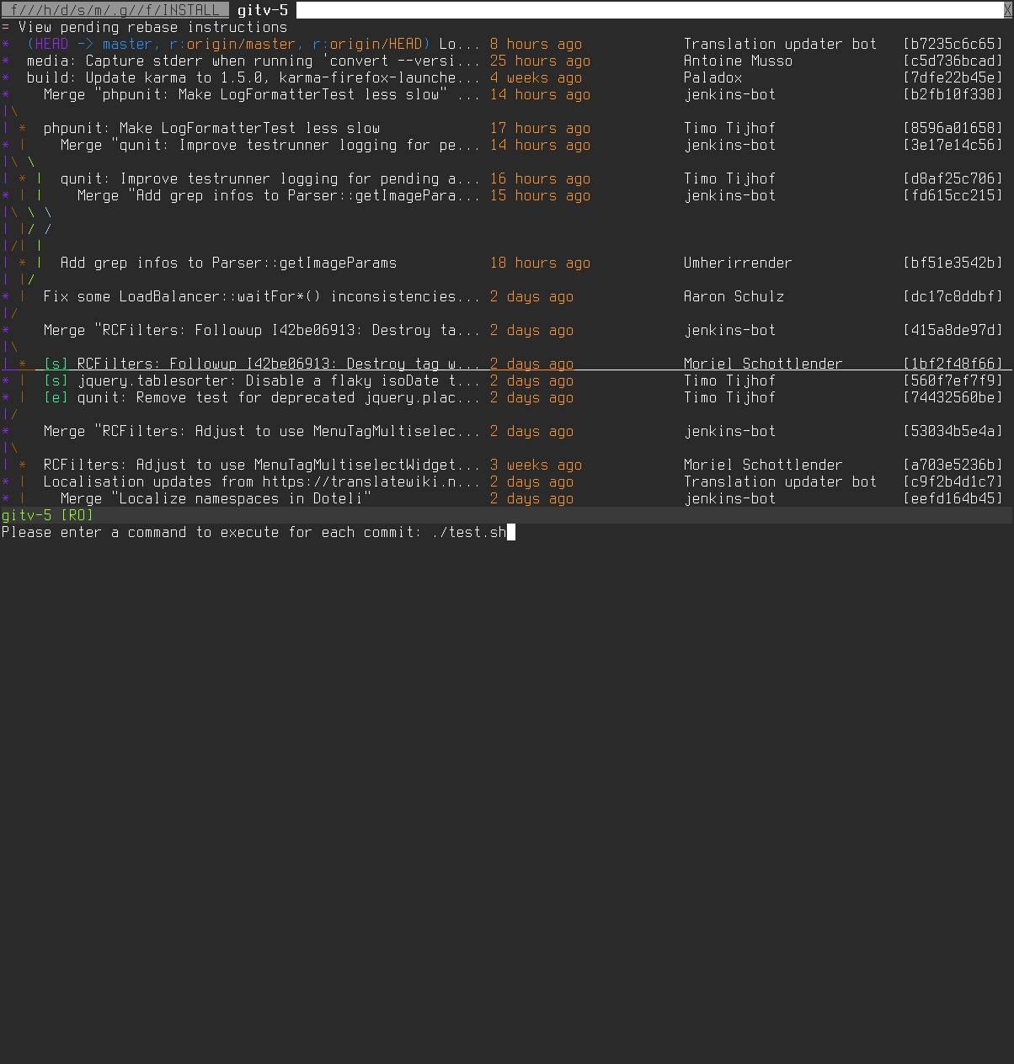Close the tab with the X button
Viewport: 1014px width, 1064px height.
(1008, 10)
